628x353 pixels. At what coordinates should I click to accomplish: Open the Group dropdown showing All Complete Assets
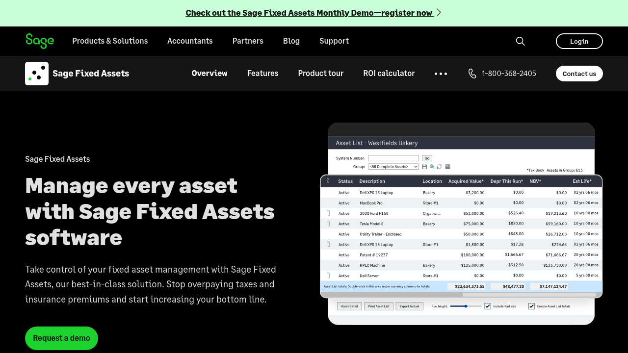point(393,167)
